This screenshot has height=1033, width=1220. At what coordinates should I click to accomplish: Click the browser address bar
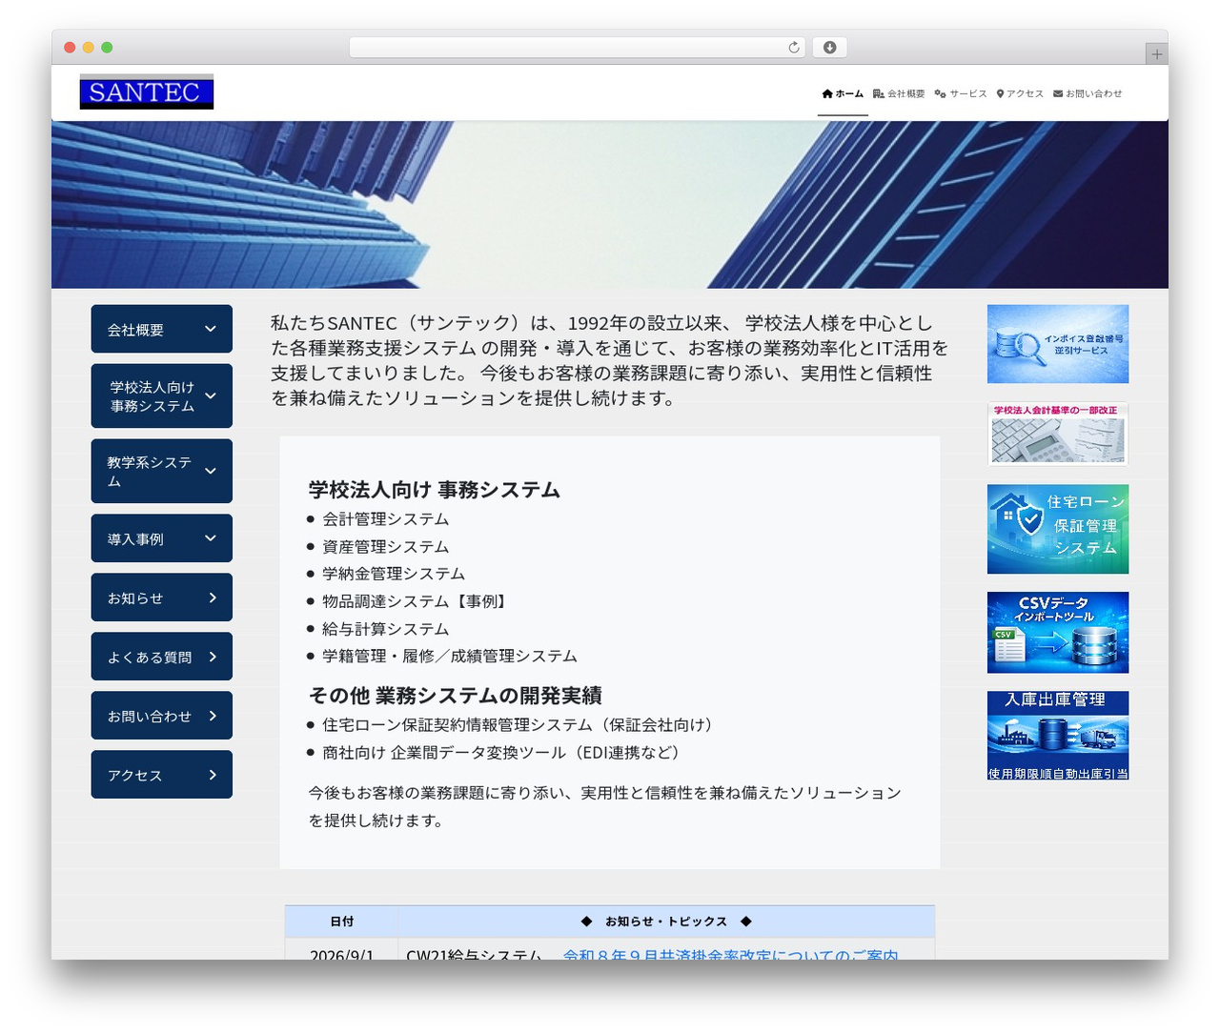coord(577,48)
